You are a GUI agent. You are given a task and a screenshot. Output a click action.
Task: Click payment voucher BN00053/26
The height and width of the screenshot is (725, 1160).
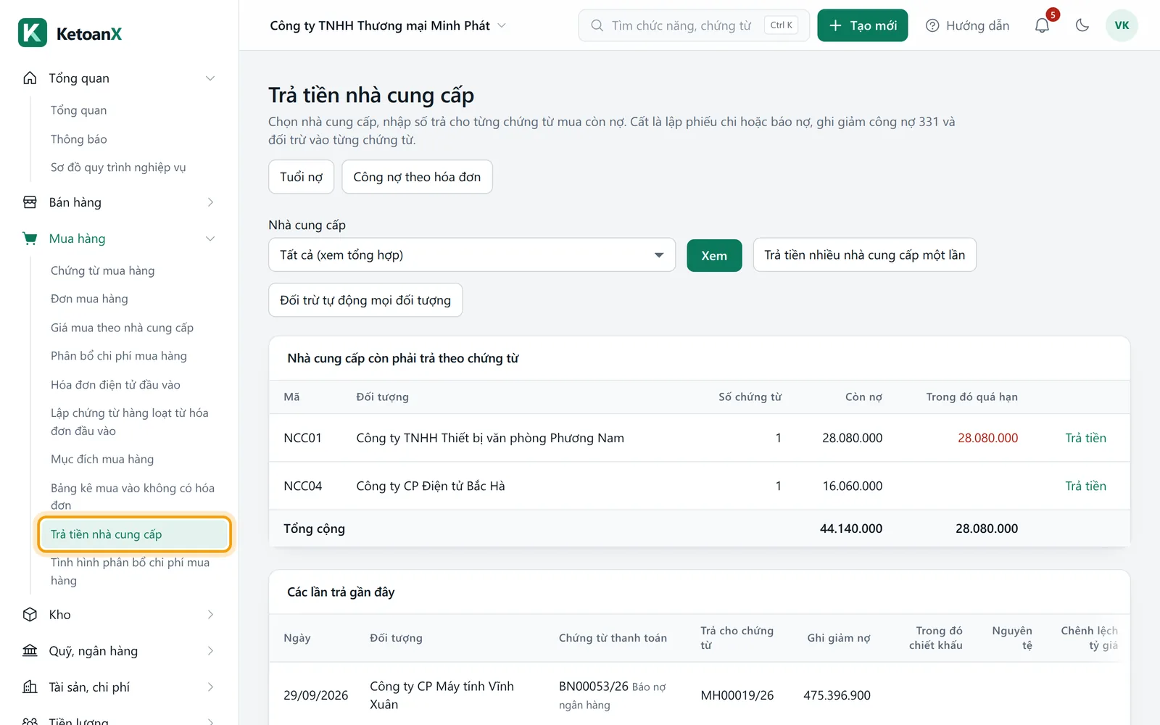pos(593,686)
